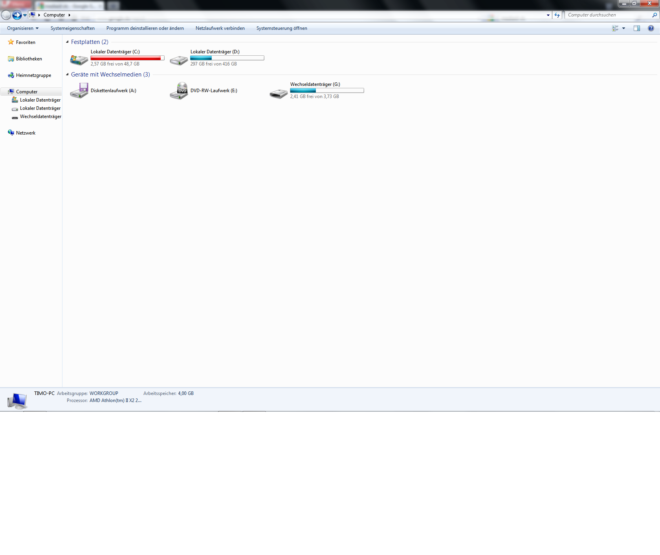Viewport: 660px width, 555px height.
Task: Click '2,41 GB frei von 3,73 GB' text
Action: (x=315, y=96)
